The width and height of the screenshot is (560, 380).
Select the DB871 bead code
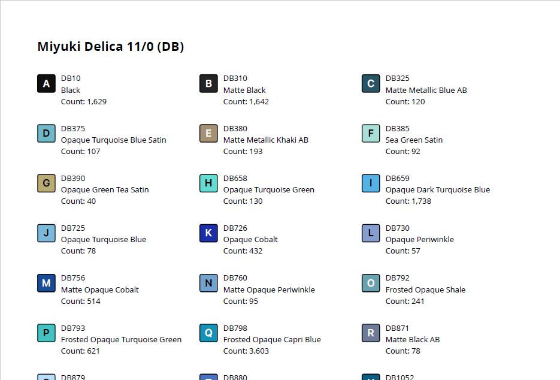tap(397, 328)
